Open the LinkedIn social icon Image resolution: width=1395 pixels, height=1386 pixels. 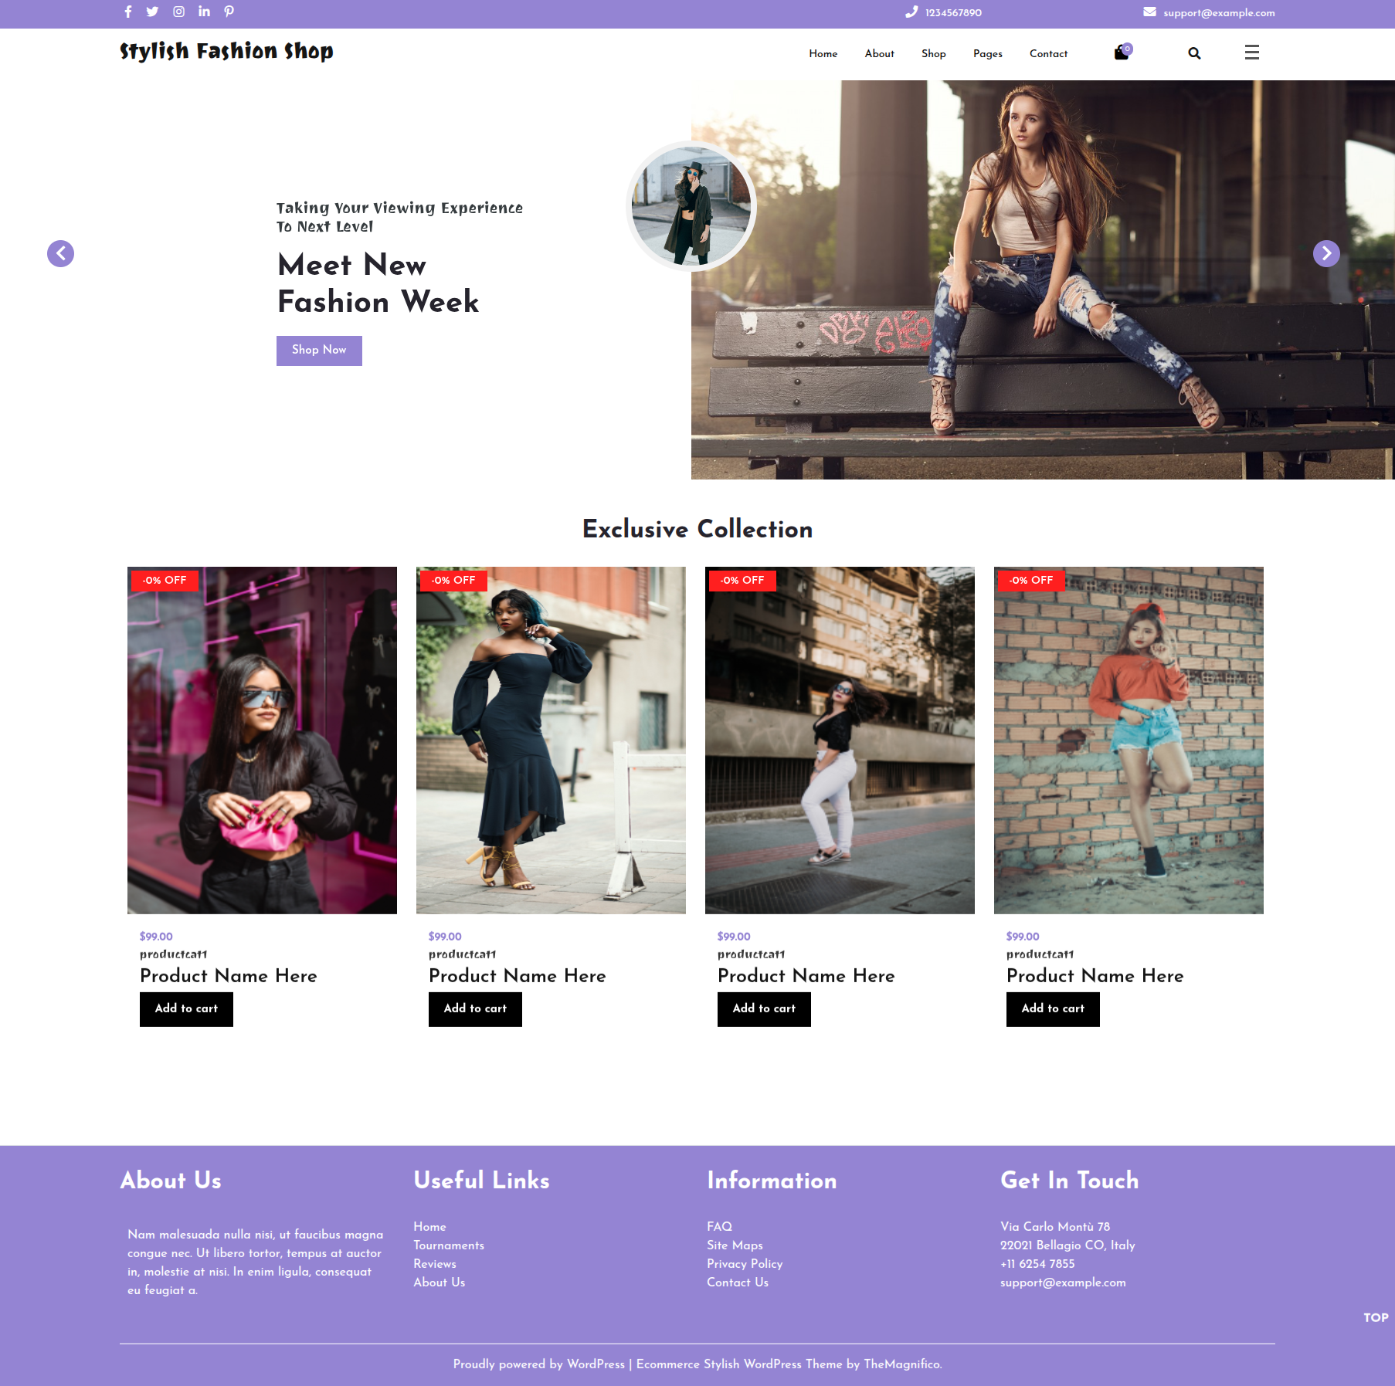click(x=204, y=12)
